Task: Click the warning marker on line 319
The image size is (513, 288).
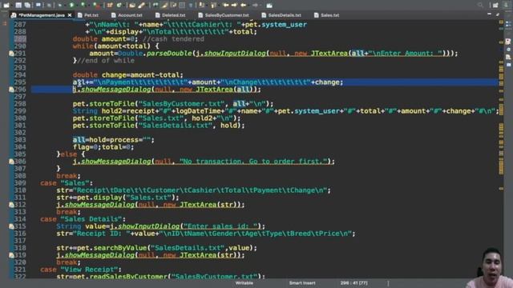Action: click(11, 255)
